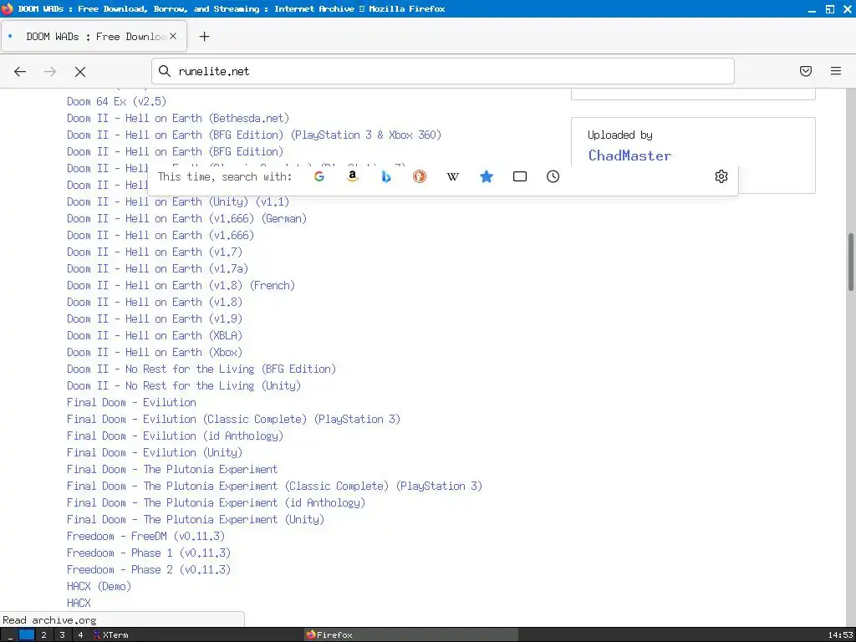Search with Bing this time
The width and height of the screenshot is (856, 642).
click(x=386, y=176)
